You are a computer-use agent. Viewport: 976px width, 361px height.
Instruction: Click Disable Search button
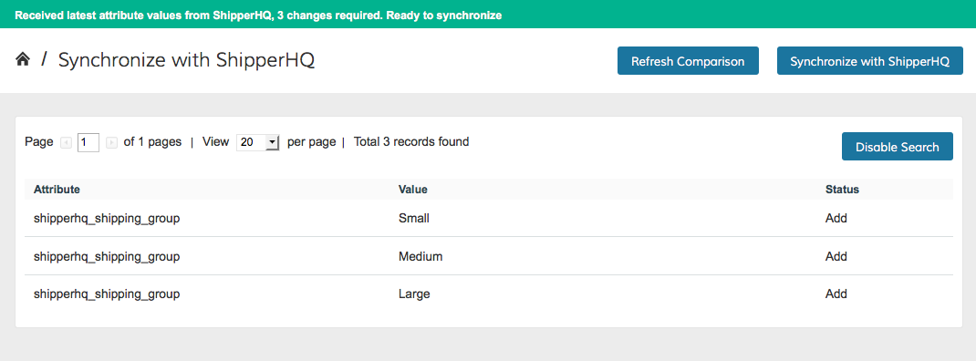(x=897, y=146)
